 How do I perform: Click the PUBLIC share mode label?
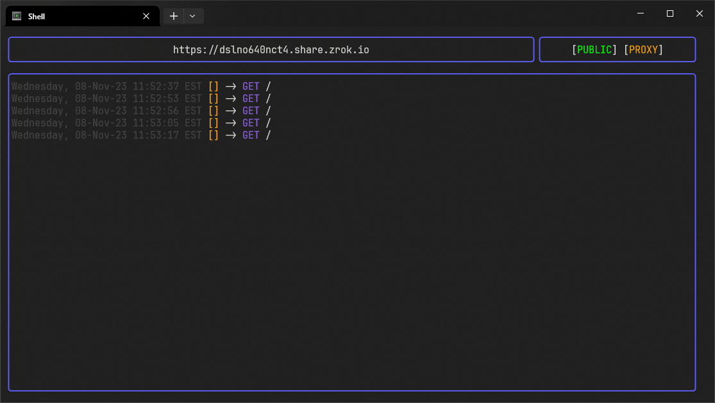tap(594, 49)
